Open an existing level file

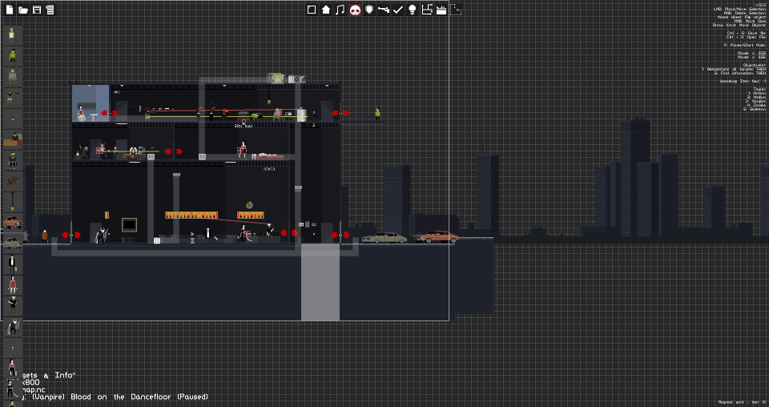point(23,10)
